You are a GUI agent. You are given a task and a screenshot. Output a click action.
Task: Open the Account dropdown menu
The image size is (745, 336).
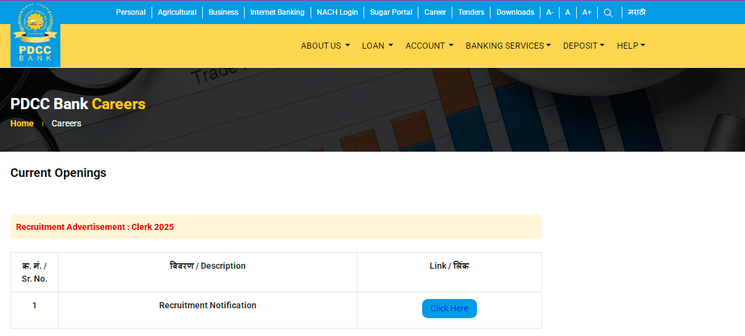(429, 46)
